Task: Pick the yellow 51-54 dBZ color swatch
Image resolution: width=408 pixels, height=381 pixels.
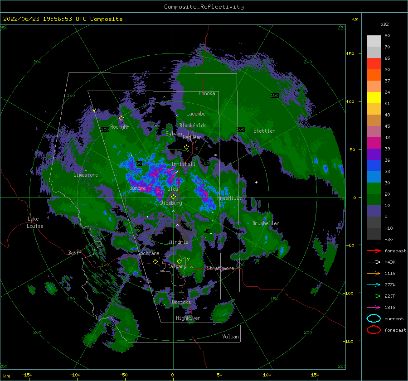Action: [x=374, y=97]
